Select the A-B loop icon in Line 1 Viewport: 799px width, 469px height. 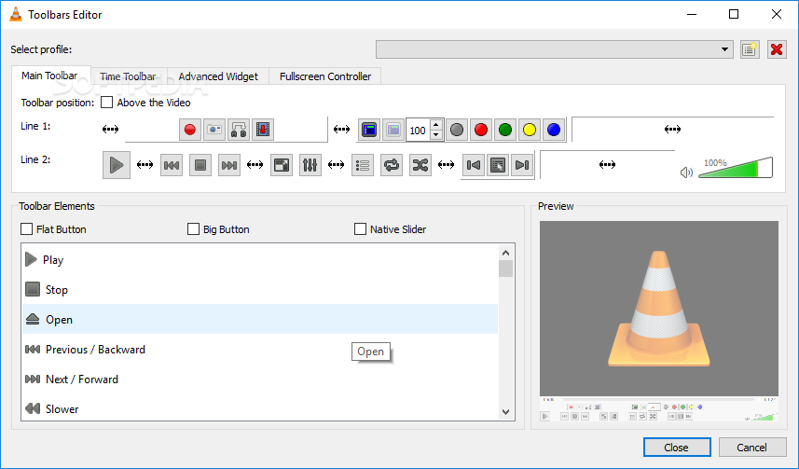(x=239, y=130)
